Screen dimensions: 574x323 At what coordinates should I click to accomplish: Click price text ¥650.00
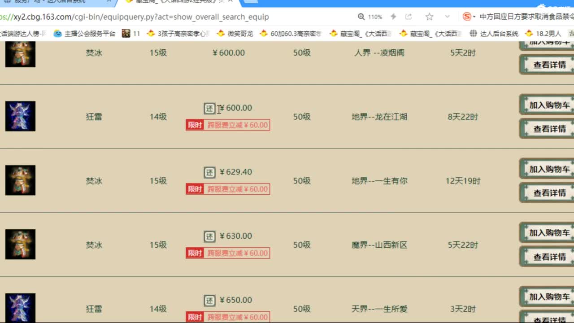[236, 300]
